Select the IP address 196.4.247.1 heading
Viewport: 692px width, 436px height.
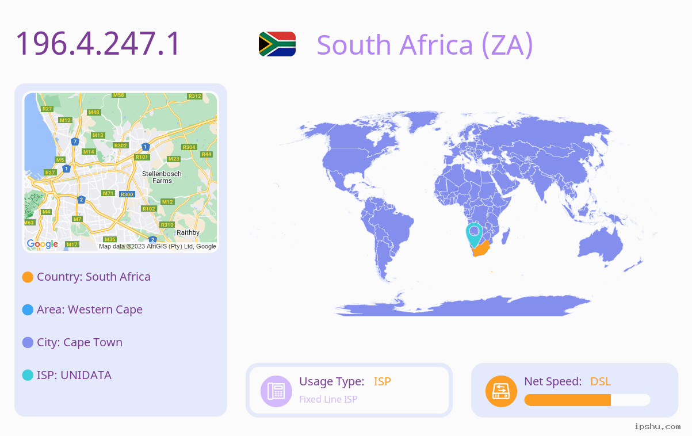point(98,44)
